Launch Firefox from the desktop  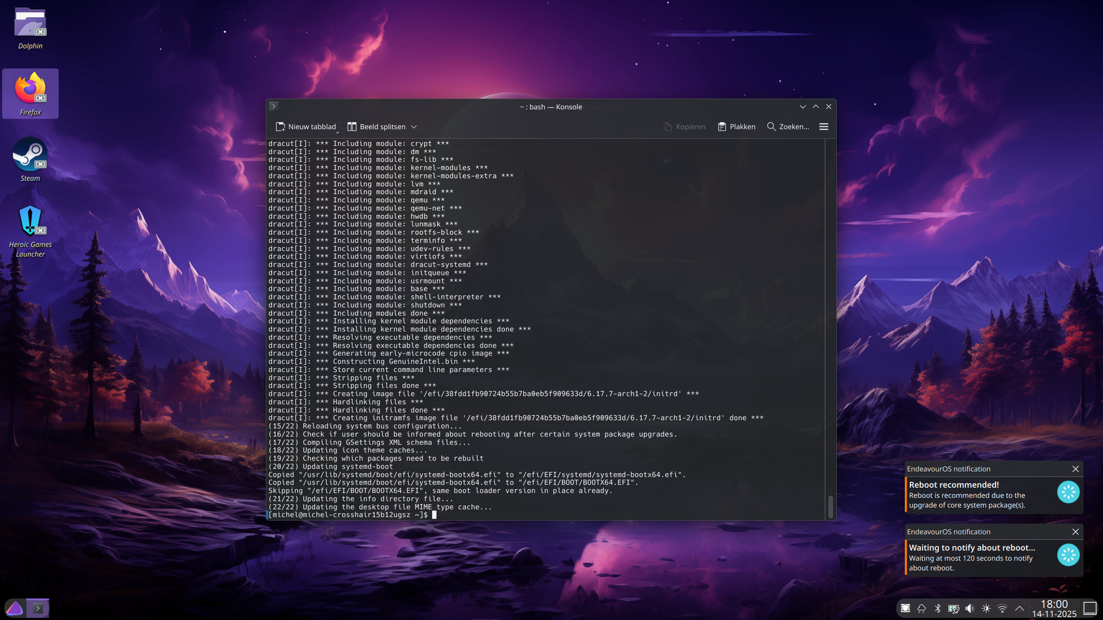pos(30,89)
